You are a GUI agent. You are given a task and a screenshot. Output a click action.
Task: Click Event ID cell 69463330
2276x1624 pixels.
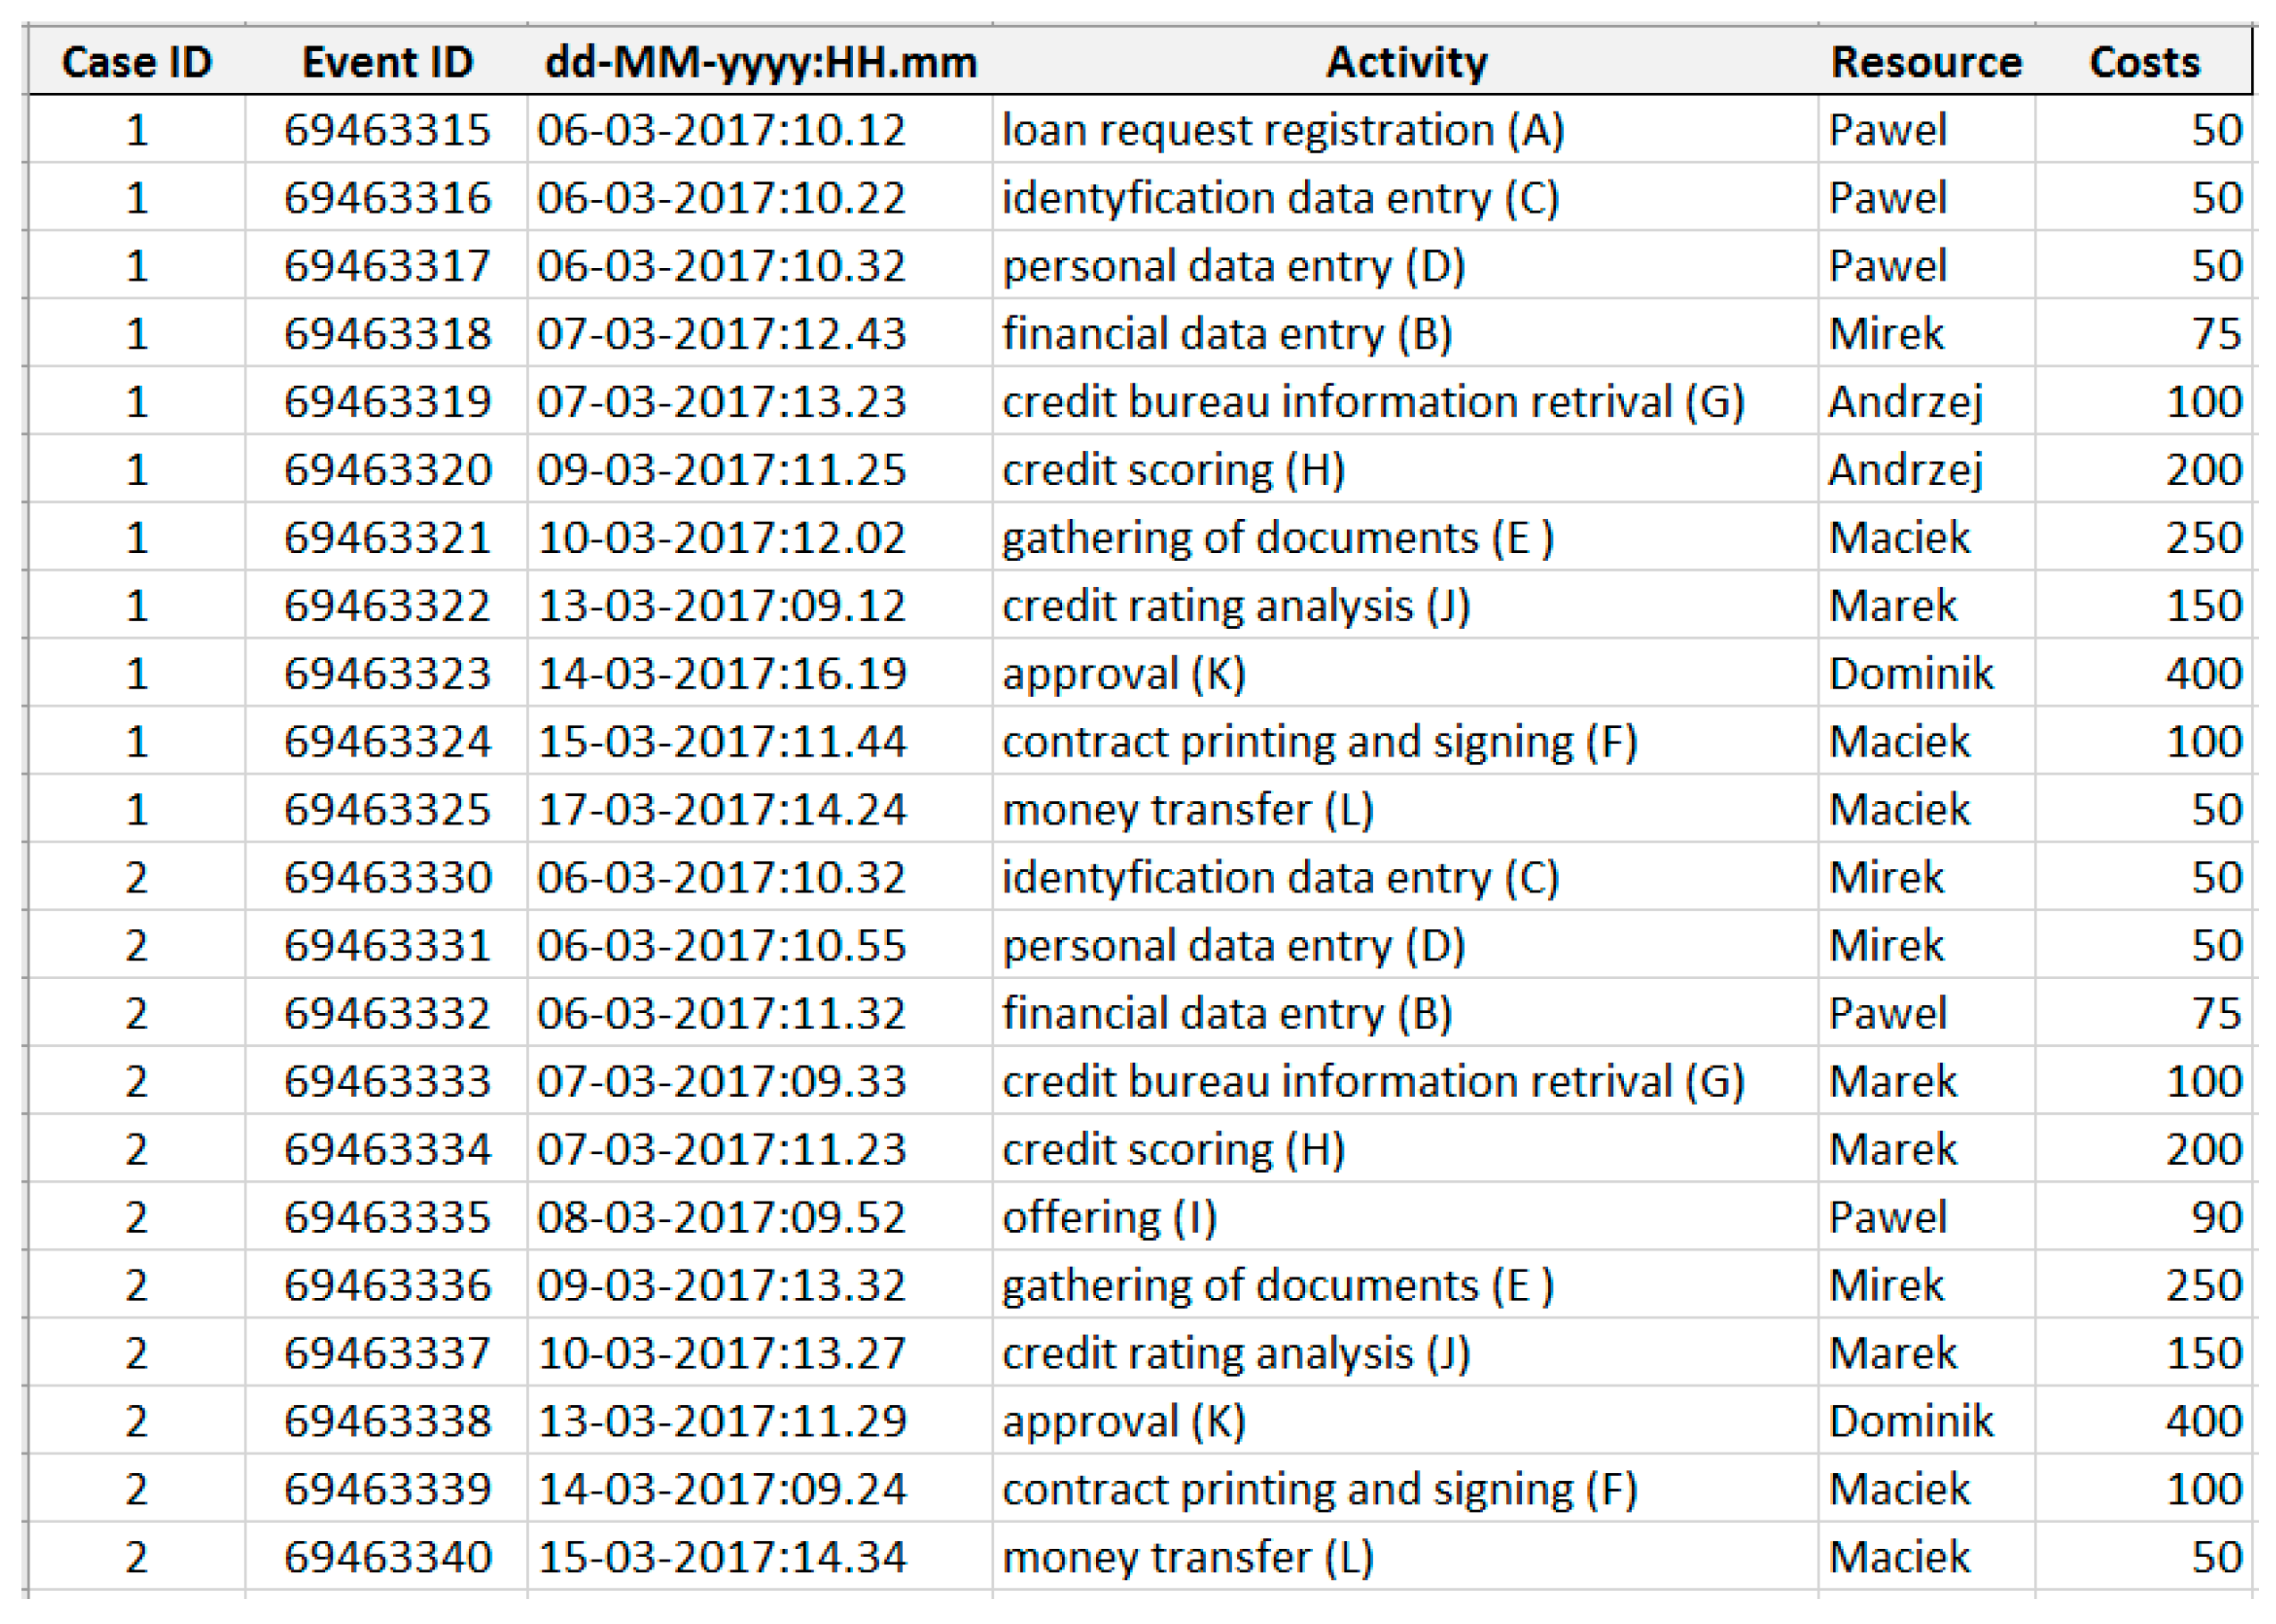(x=387, y=877)
